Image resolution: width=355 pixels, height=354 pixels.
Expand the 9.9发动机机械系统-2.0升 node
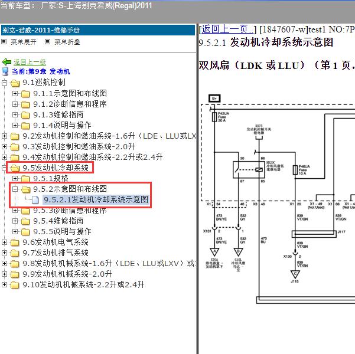[4, 274]
